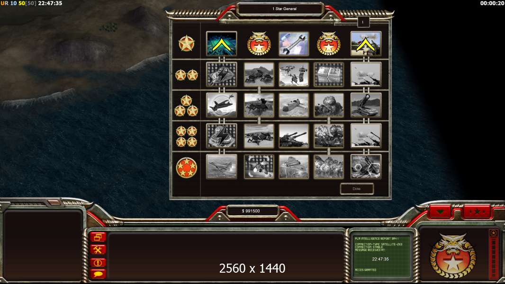
Task: Select the circuit-board chevron training upgrade
Action: coord(221,44)
